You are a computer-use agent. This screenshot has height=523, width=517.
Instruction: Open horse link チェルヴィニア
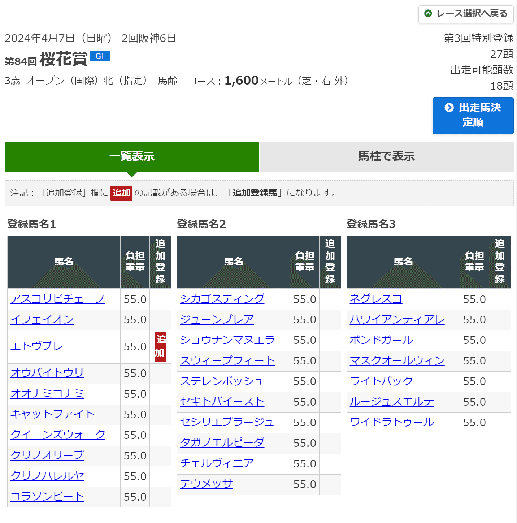[217, 464]
